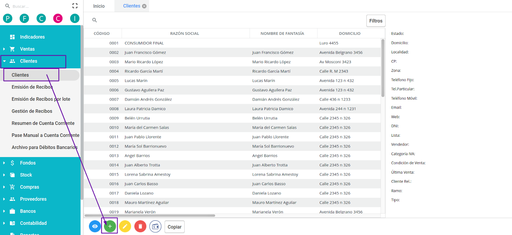512x235 pixels.
Task: Open Archivo para Débitos Bancarios
Action: point(44,148)
